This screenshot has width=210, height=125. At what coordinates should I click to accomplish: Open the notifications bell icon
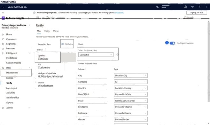pos(157,7)
